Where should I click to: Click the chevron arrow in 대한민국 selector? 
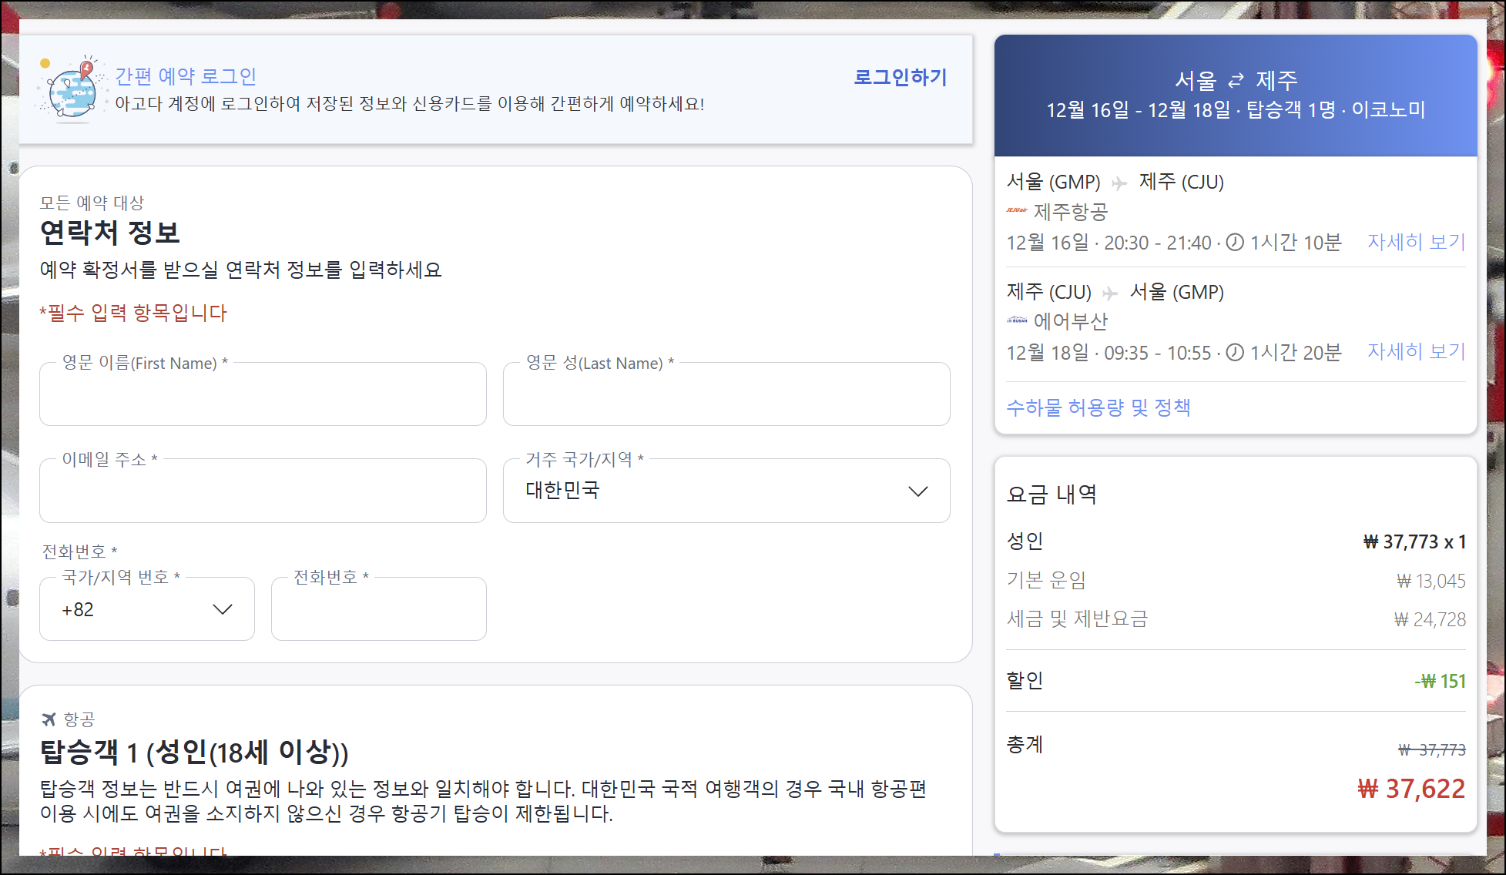tap(917, 491)
